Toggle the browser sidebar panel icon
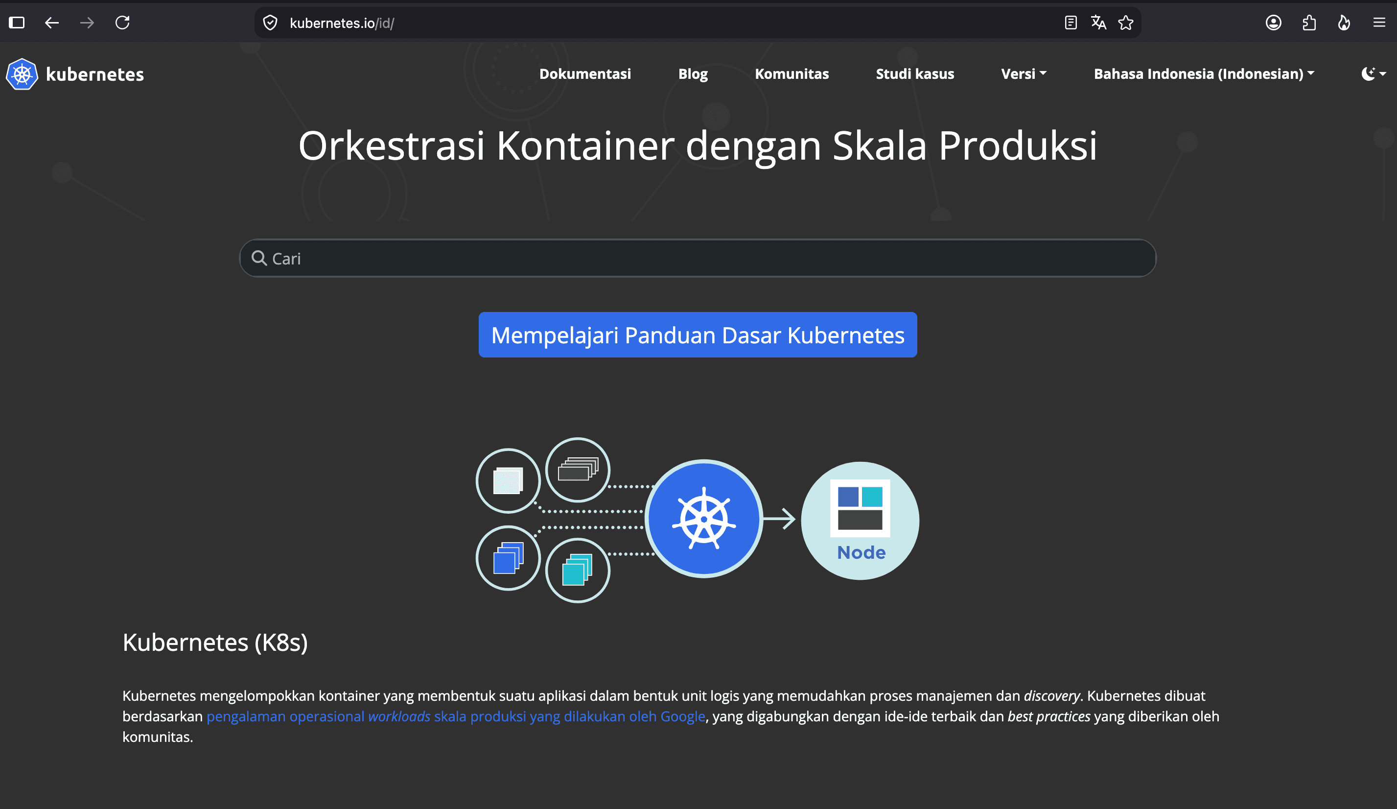This screenshot has width=1397, height=809. (x=17, y=23)
